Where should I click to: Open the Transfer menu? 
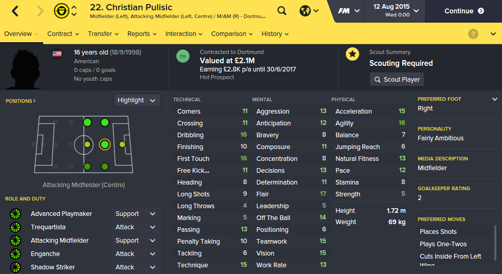coord(103,34)
